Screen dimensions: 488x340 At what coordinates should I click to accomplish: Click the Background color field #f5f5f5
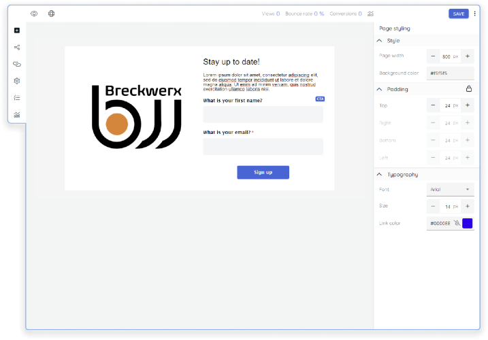coord(450,73)
